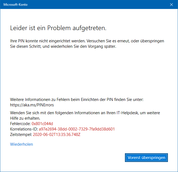Click the Microsoft-Konto window title
Viewport: 178px width, 172px height.
tap(16, 5)
